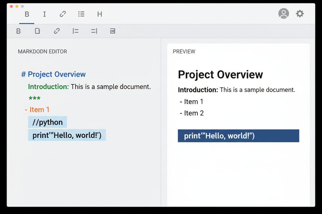Viewport: 322px width, 214px height.
Task: Toggle Bold in the lower formatting bar
Action: (18, 31)
